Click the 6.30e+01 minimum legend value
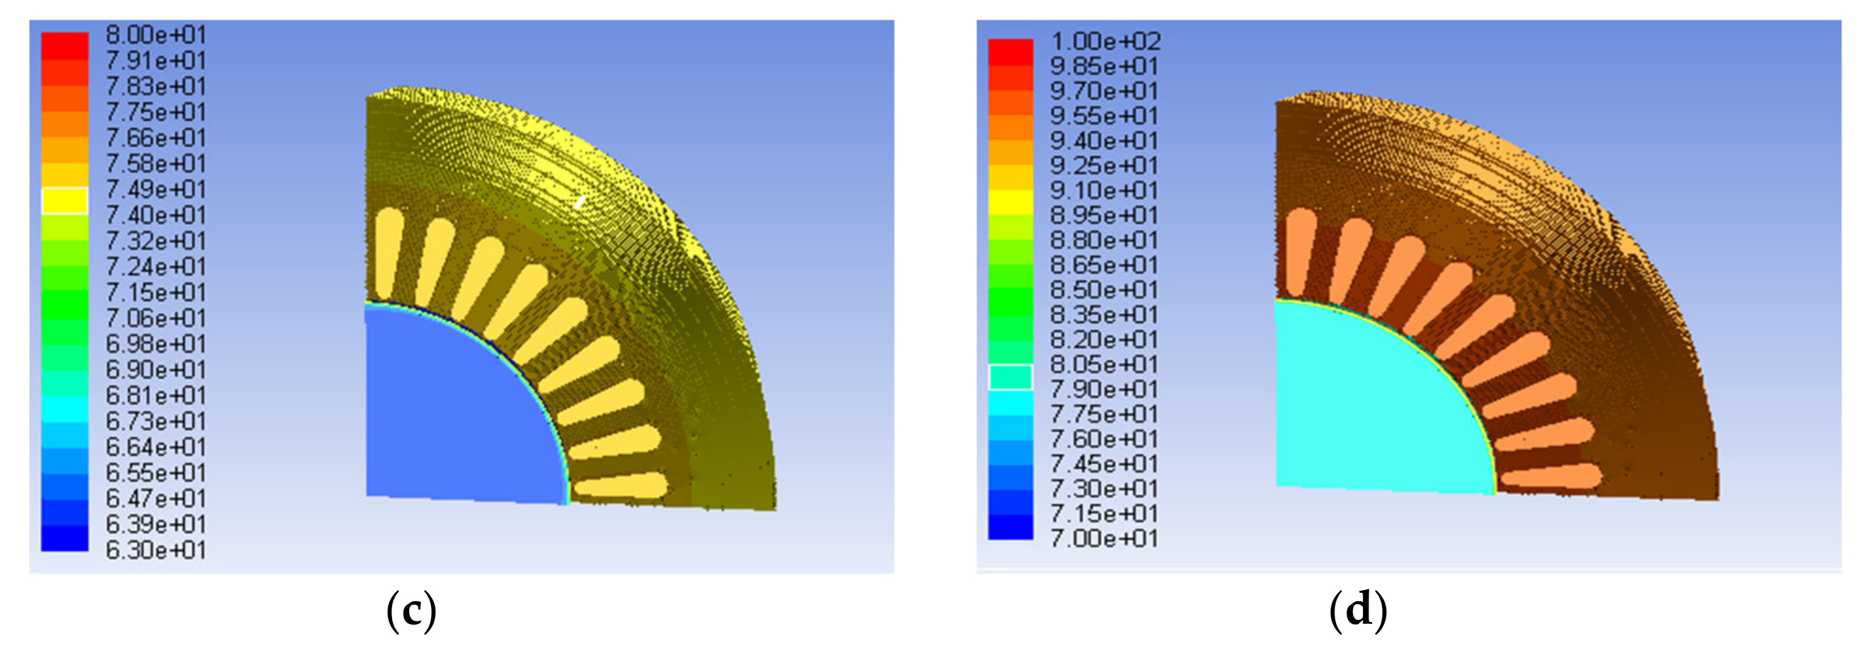The height and width of the screenshot is (645, 1858). click(x=156, y=550)
